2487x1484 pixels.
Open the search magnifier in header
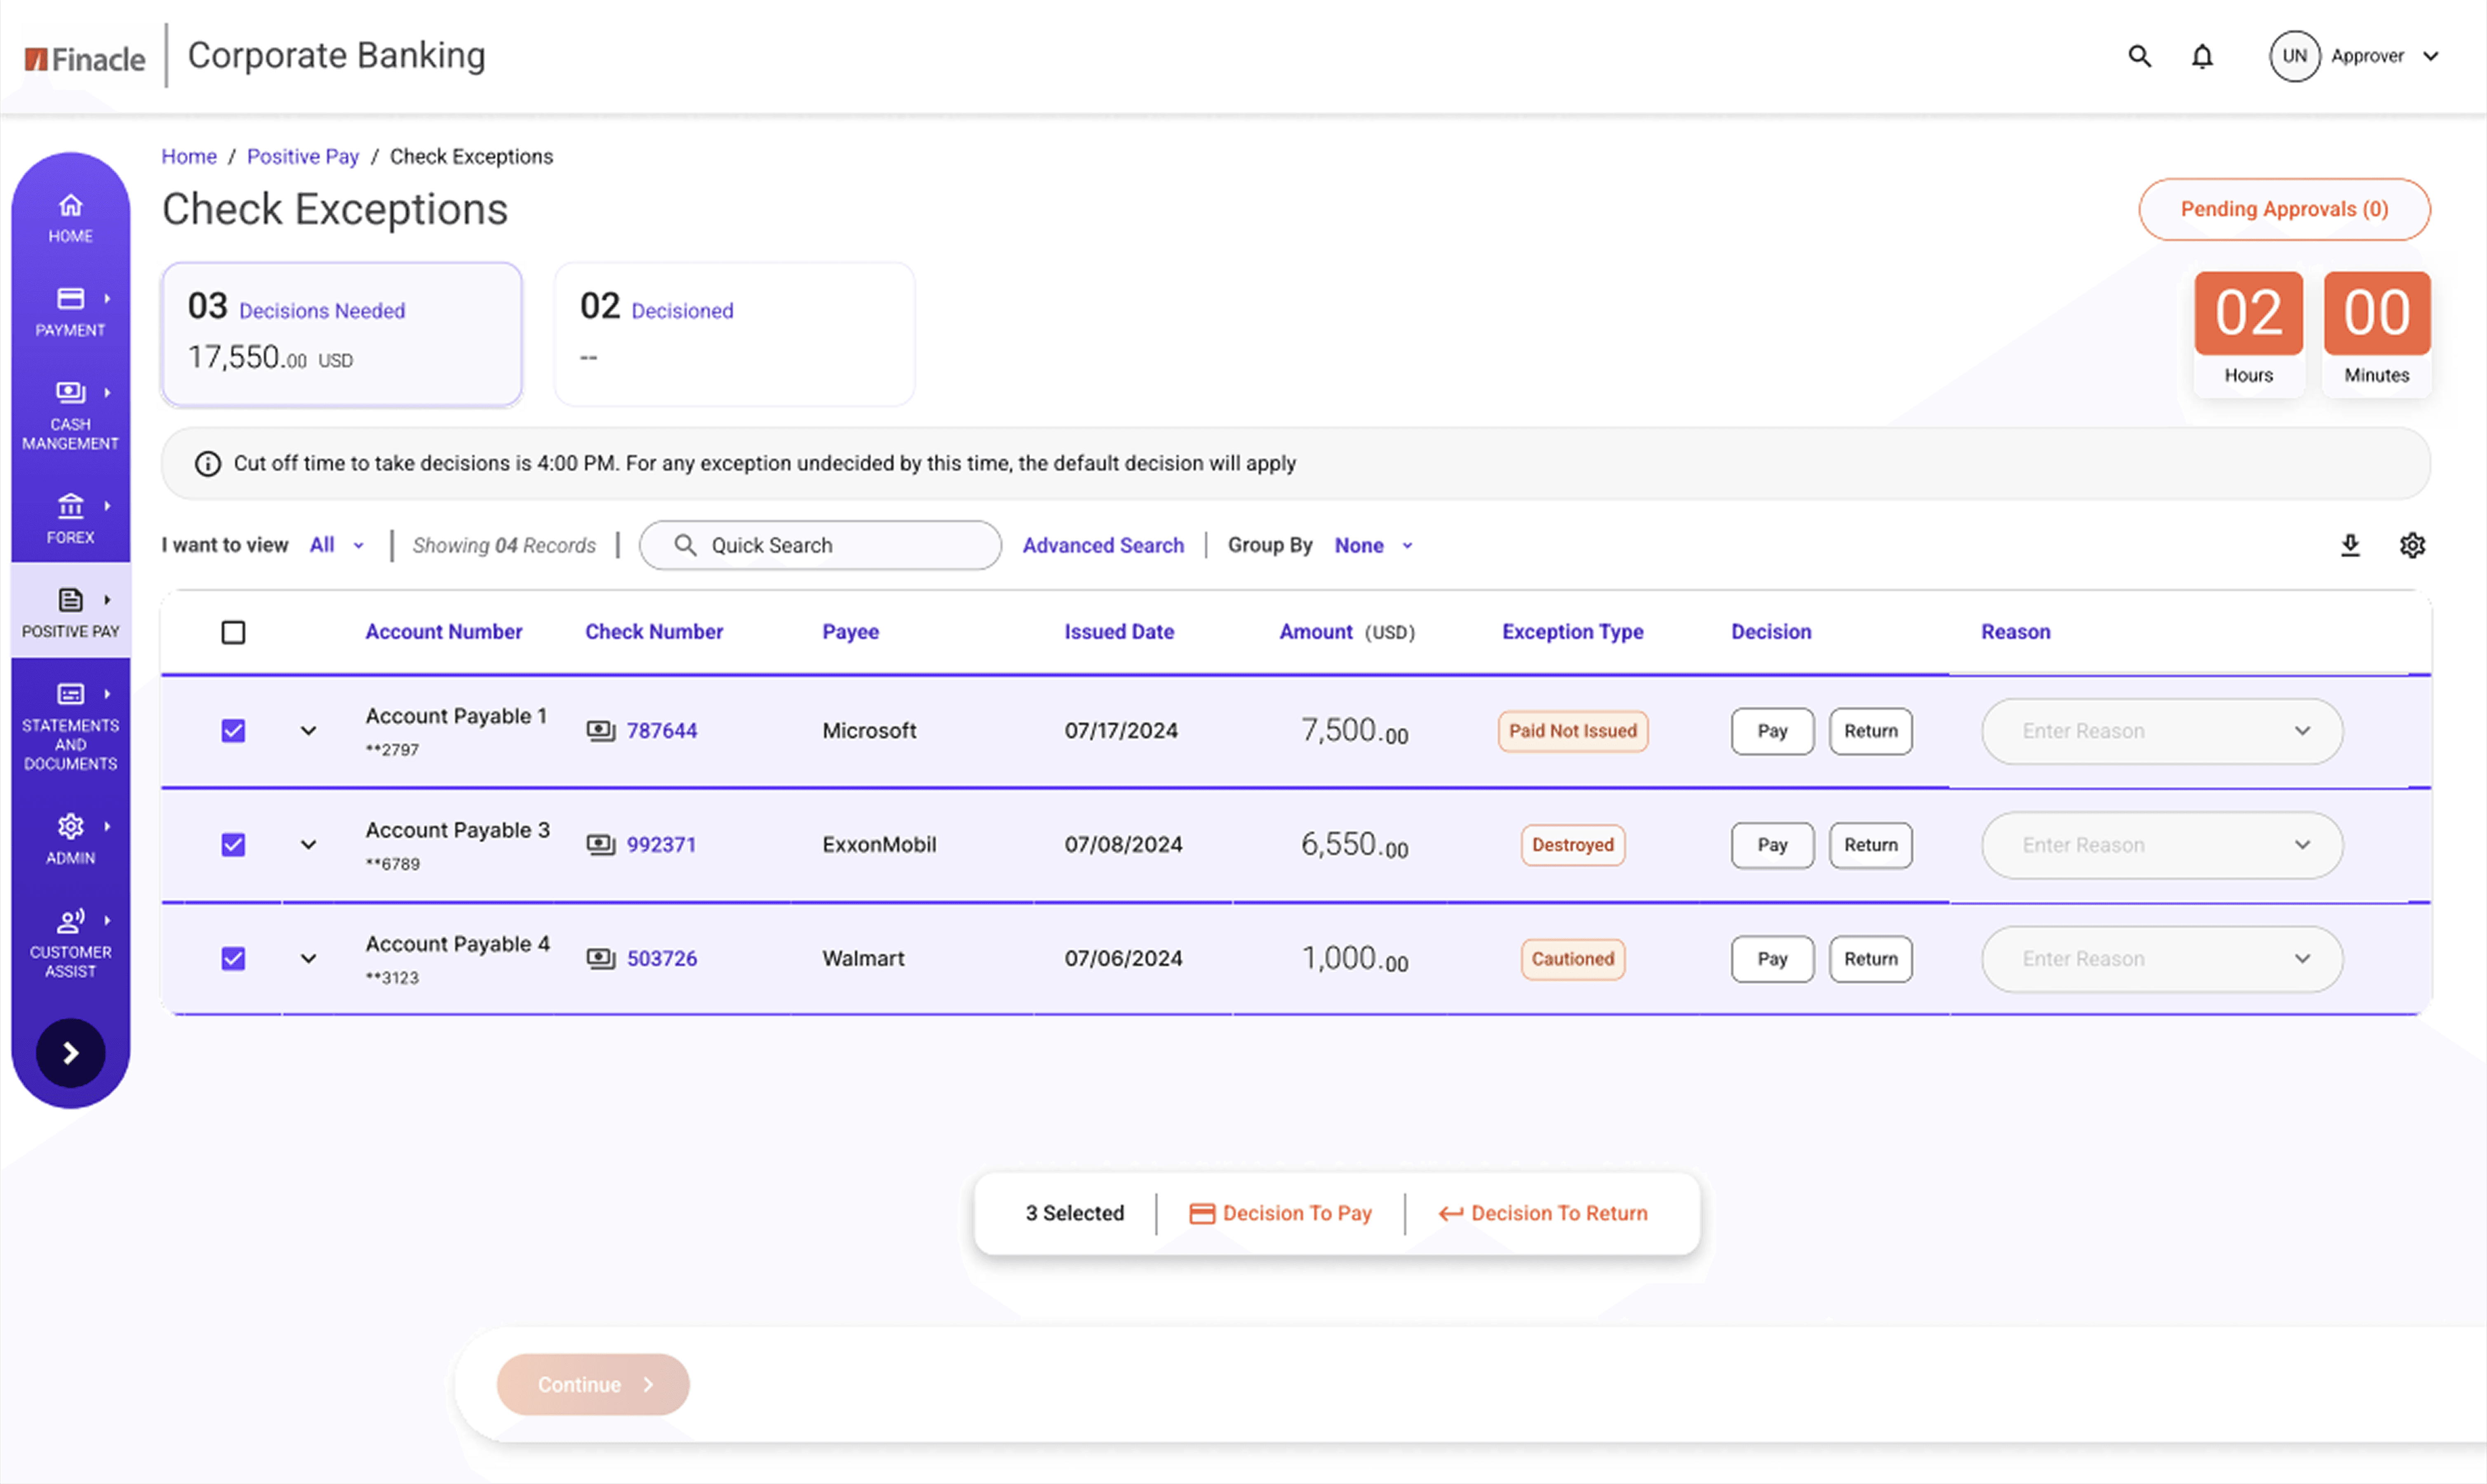[2139, 56]
